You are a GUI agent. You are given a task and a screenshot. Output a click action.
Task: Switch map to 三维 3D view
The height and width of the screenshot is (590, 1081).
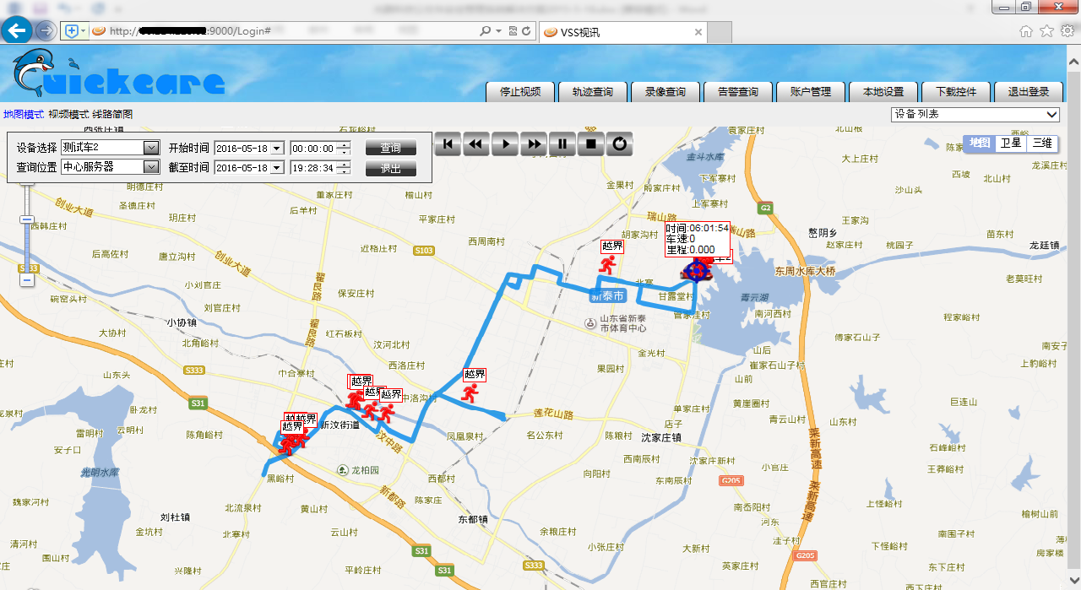coord(1042,143)
